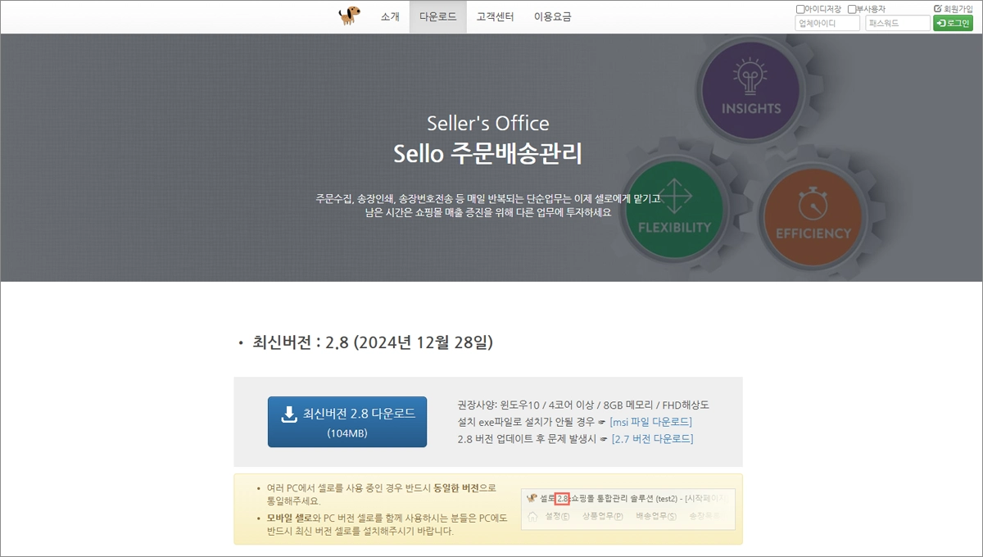The image size is (983, 557).
Task: Toggle the 부사용자 checkbox
Action: click(852, 9)
